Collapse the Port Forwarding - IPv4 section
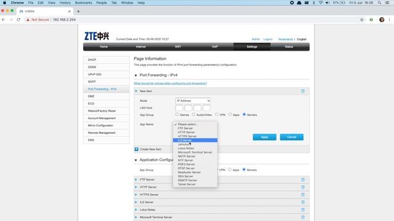The height and width of the screenshot is (221, 394). [135, 75]
